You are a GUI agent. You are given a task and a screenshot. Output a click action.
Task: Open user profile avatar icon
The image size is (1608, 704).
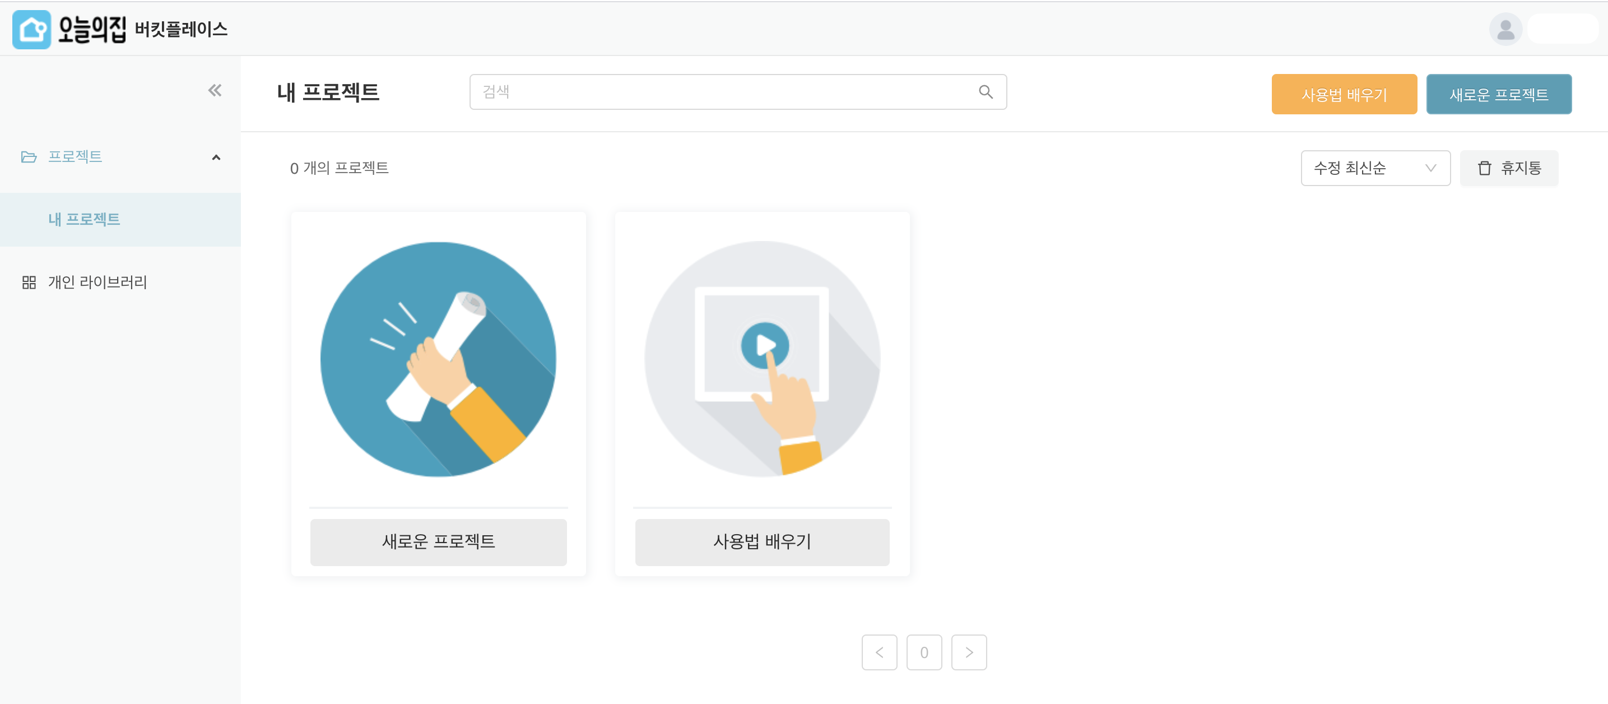point(1505,29)
